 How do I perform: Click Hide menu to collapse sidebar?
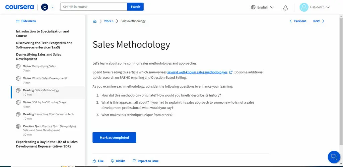point(29,21)
